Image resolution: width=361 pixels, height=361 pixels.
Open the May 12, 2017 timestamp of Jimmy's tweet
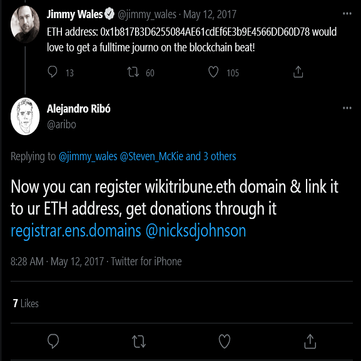coord(210,14)
